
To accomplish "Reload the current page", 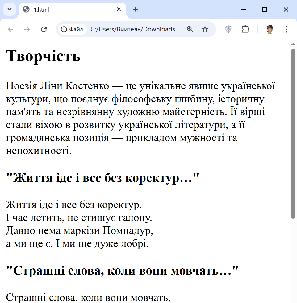I will [x=44, y=29].
